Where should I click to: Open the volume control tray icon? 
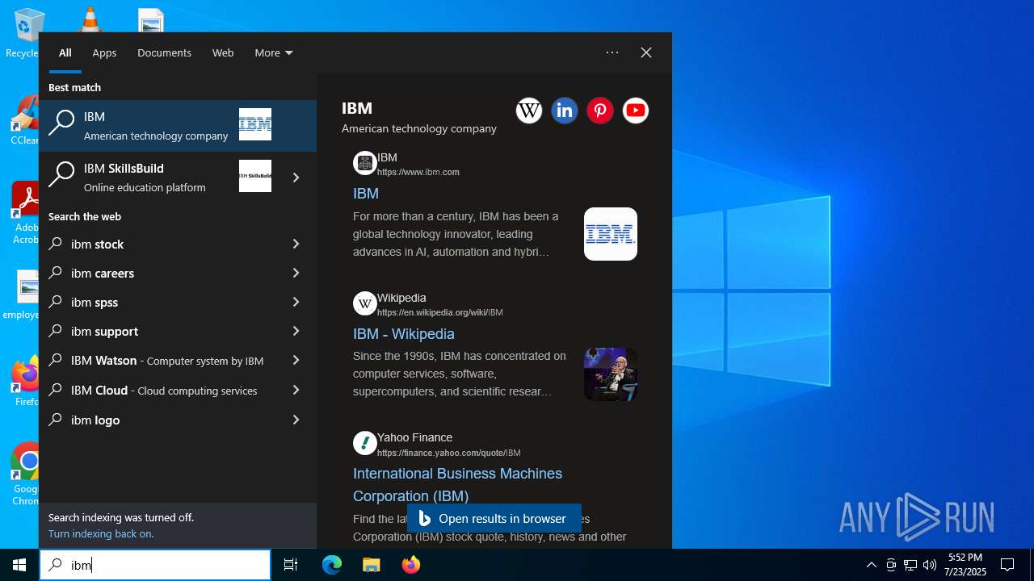coord(929,565)
